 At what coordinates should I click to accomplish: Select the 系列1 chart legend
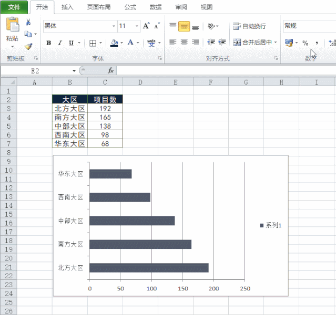click(x=270, y=225)
